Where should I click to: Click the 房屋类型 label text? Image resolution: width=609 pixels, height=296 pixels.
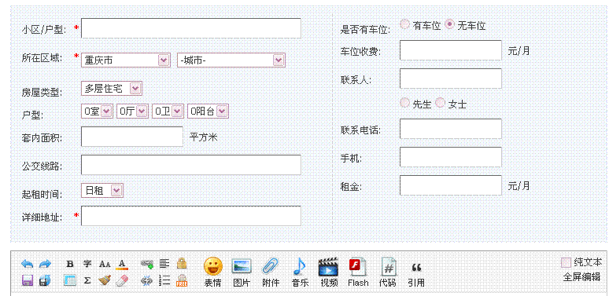(42, 93)
